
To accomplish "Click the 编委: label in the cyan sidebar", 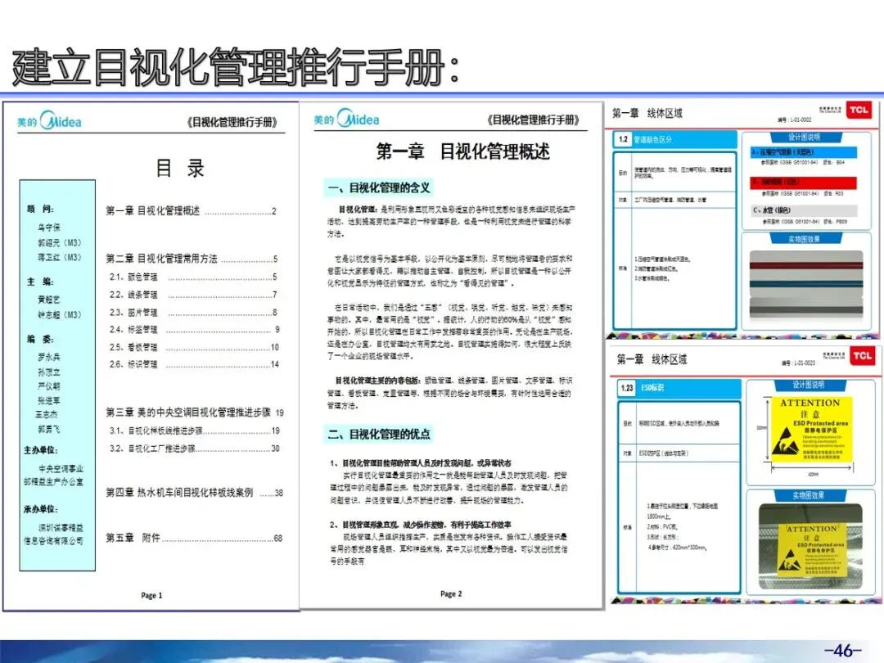I will [40, 339].
